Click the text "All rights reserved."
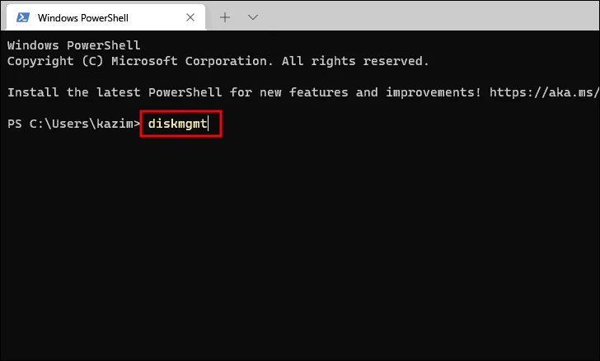Image resolution: width=600 pixels, height=361 pixels. [355, 61]
